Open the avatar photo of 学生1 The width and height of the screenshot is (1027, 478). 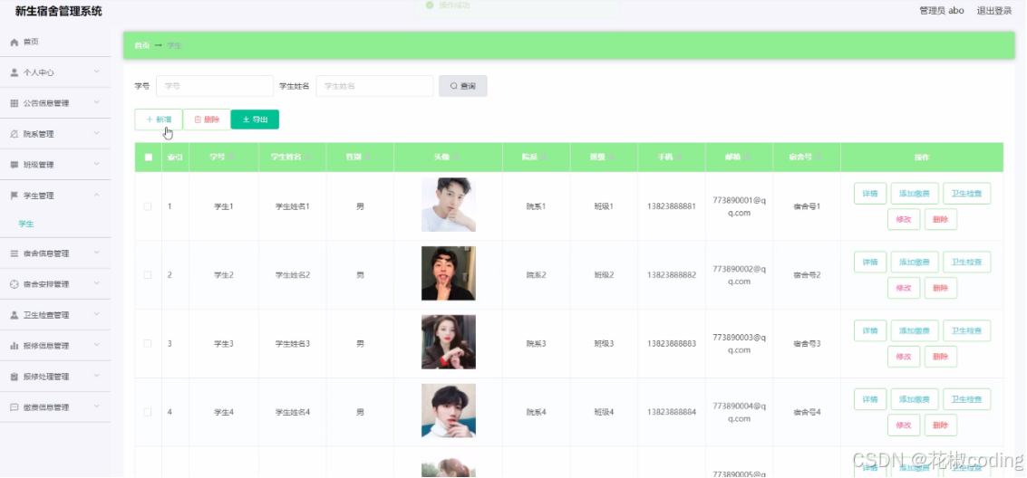(449, 205)
